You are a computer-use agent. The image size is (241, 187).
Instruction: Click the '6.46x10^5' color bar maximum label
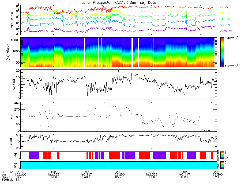231,38
